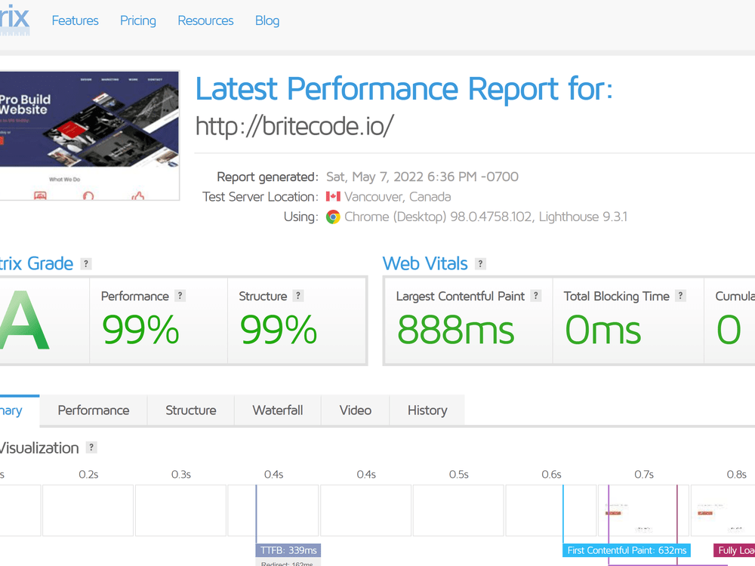Switch to the Video tab
Image resolution: width=755 pixels, height=566 pixels.
click(x=356, y=411)
